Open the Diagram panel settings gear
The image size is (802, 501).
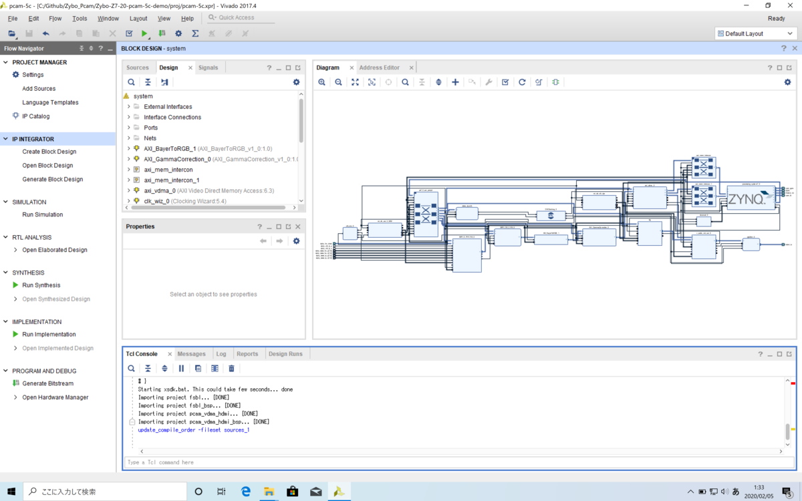pyautogui.click(x=787, y=82)
